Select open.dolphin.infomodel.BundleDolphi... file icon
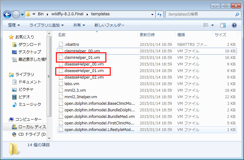The height and width of the screenshot is (160, 244). (x=61, y=110)
